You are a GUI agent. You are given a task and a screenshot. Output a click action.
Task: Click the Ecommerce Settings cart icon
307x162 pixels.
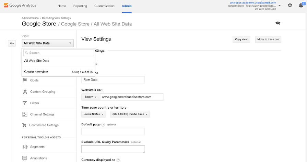25,125
